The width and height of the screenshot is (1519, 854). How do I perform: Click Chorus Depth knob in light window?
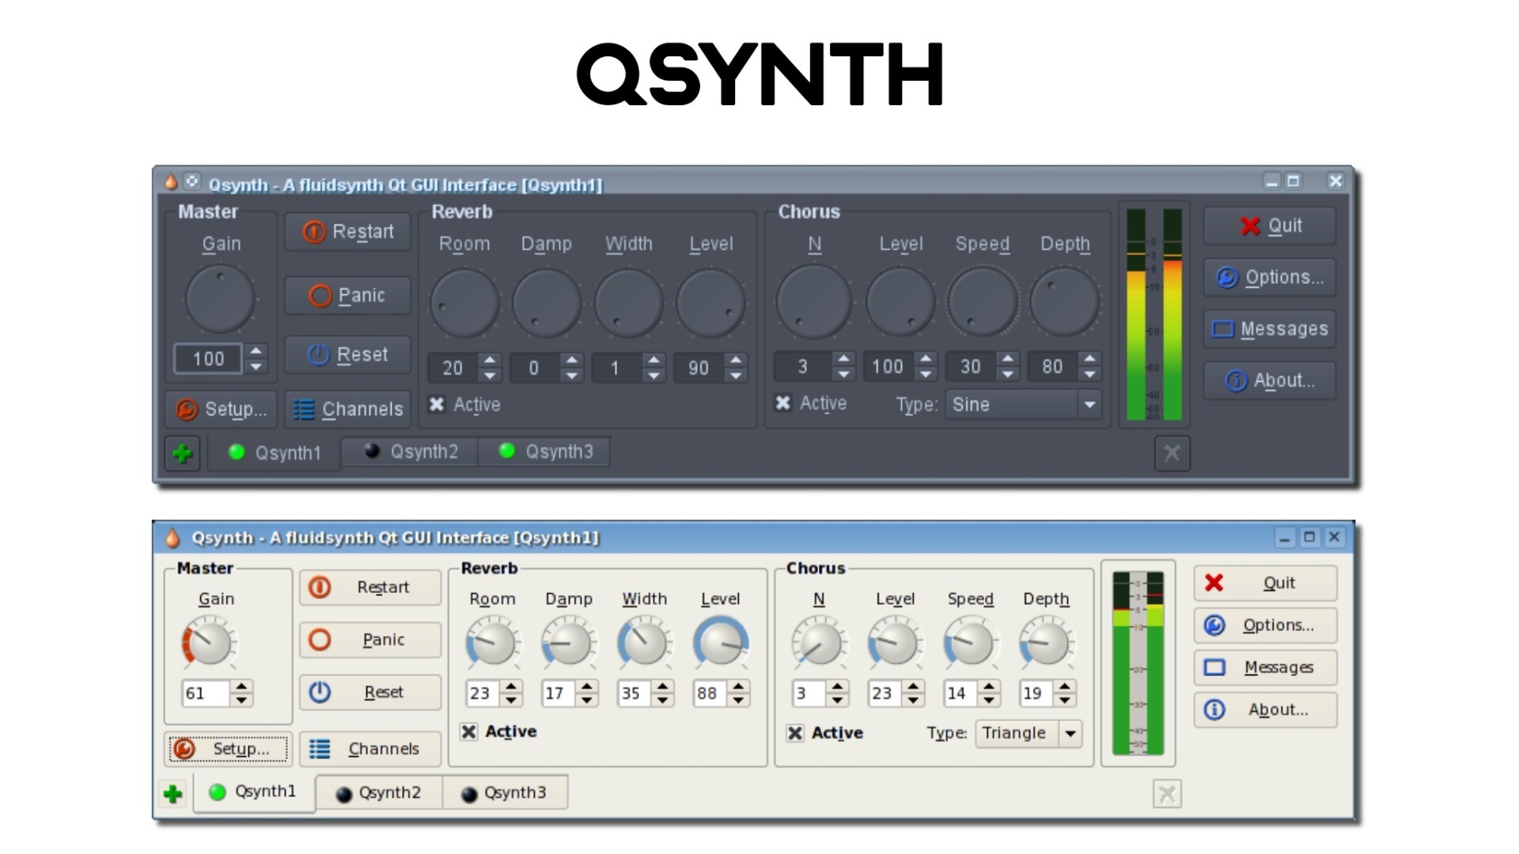[x=1047, y=643]
